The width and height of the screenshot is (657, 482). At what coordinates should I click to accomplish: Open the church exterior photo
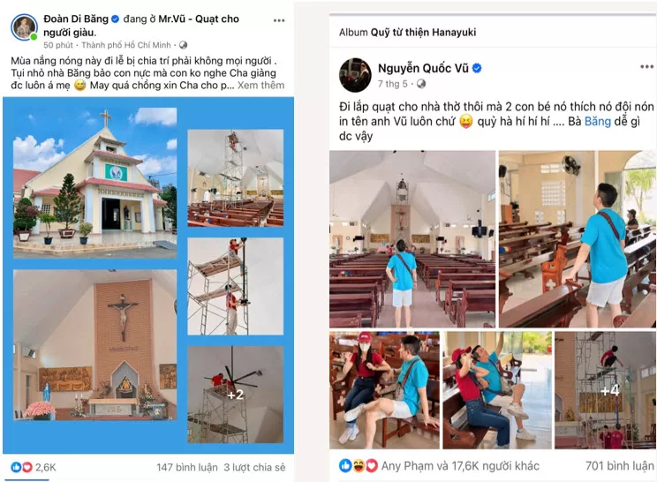coord(94,183)
